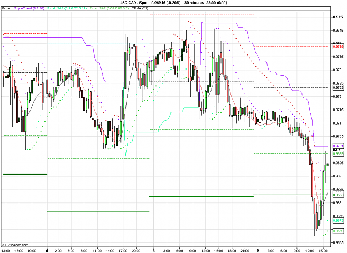Click the 0.96946 (-0.20%) quote in title
Viewport: 347px width, 253px height.
pos(166,3)
